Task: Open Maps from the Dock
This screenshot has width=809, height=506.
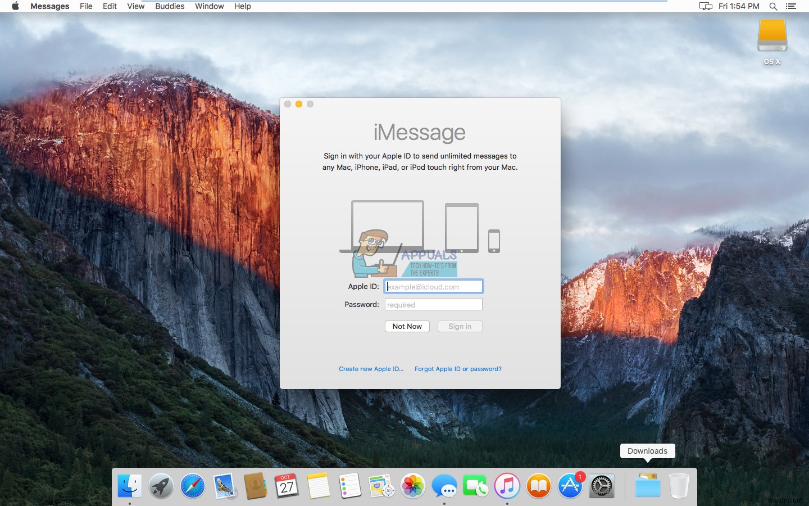Action: tap(381, 486)
